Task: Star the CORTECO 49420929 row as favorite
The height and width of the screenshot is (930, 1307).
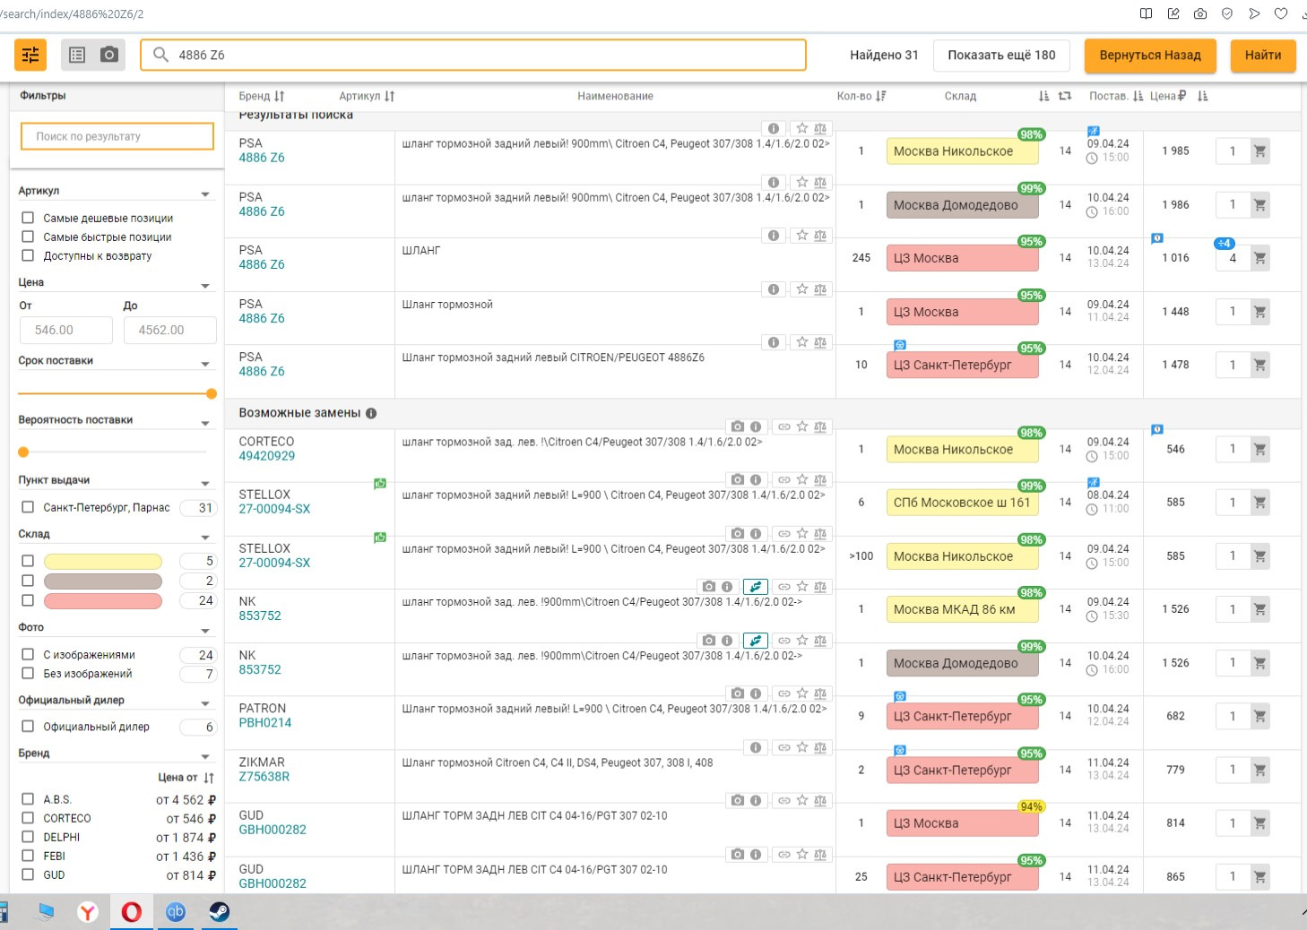Action: click(802, 427)
